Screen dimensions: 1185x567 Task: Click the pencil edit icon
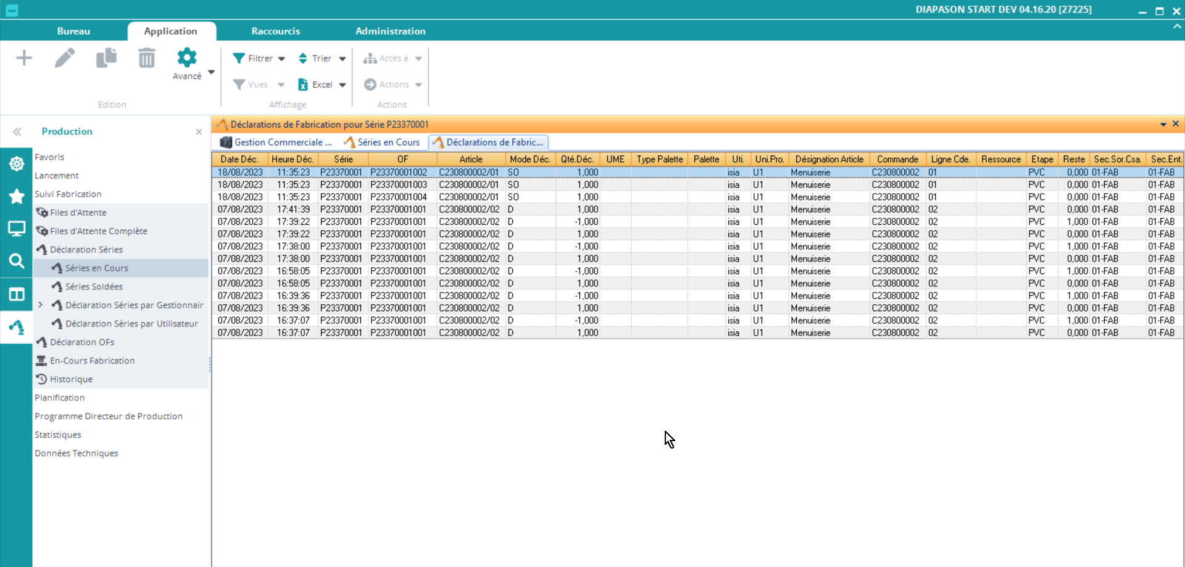65,59
